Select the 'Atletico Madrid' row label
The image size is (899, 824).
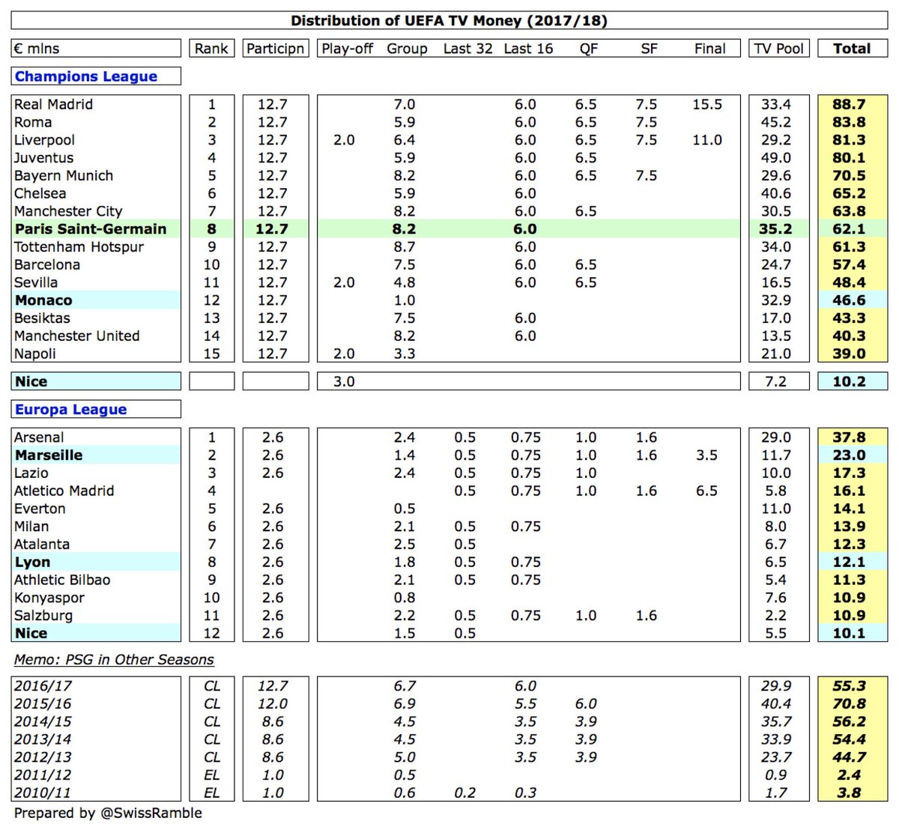tap(64, 491)
